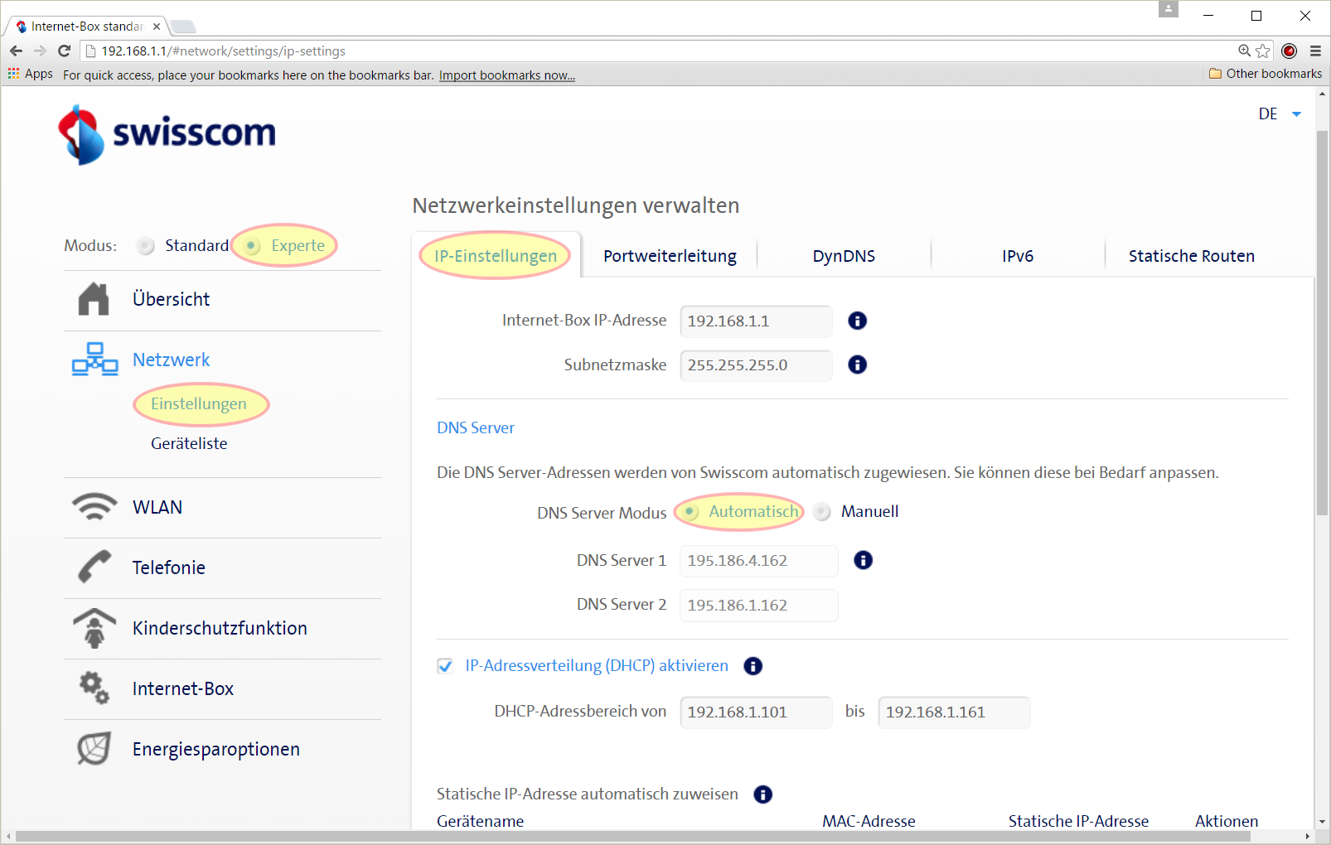Click the Energiesparoptionen leaf icon
This screenshot has height=845, width=1331.
pos(94,749)
